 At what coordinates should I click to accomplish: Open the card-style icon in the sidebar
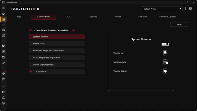coord(3,57)
